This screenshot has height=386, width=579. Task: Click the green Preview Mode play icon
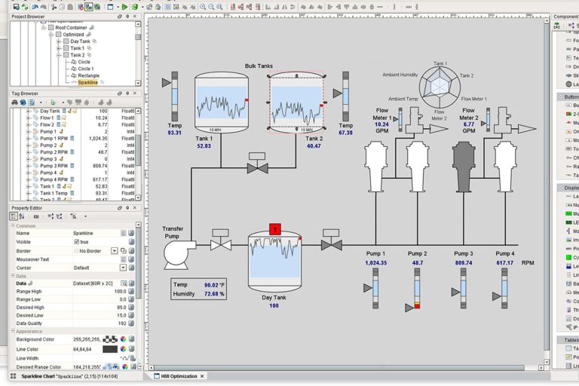click(124, 6)
